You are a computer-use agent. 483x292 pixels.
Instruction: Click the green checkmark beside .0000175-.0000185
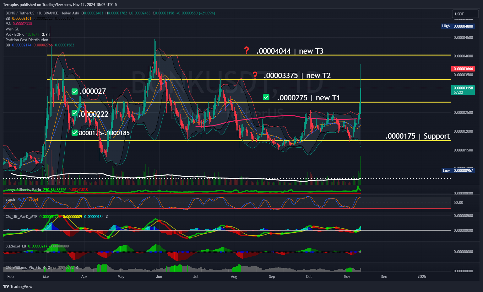point(74,132)
